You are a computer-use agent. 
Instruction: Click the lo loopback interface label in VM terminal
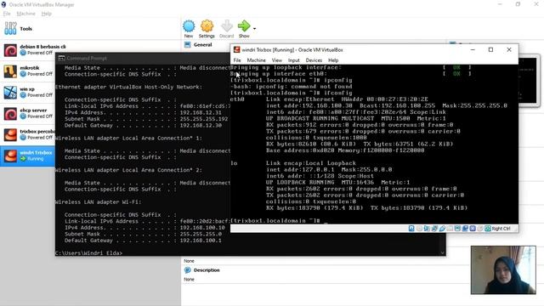235,163
